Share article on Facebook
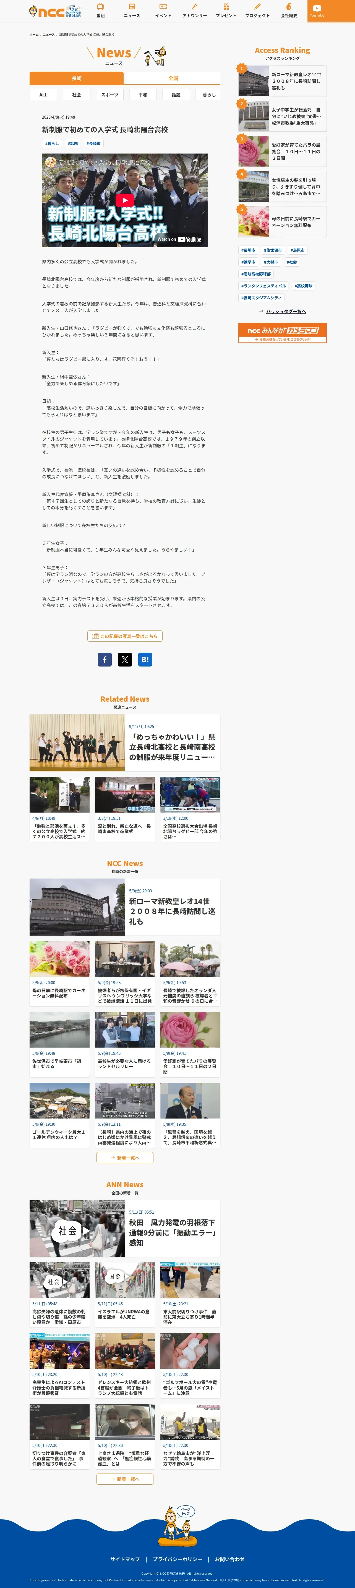355x1588 pixels. (x=105, y=660)
